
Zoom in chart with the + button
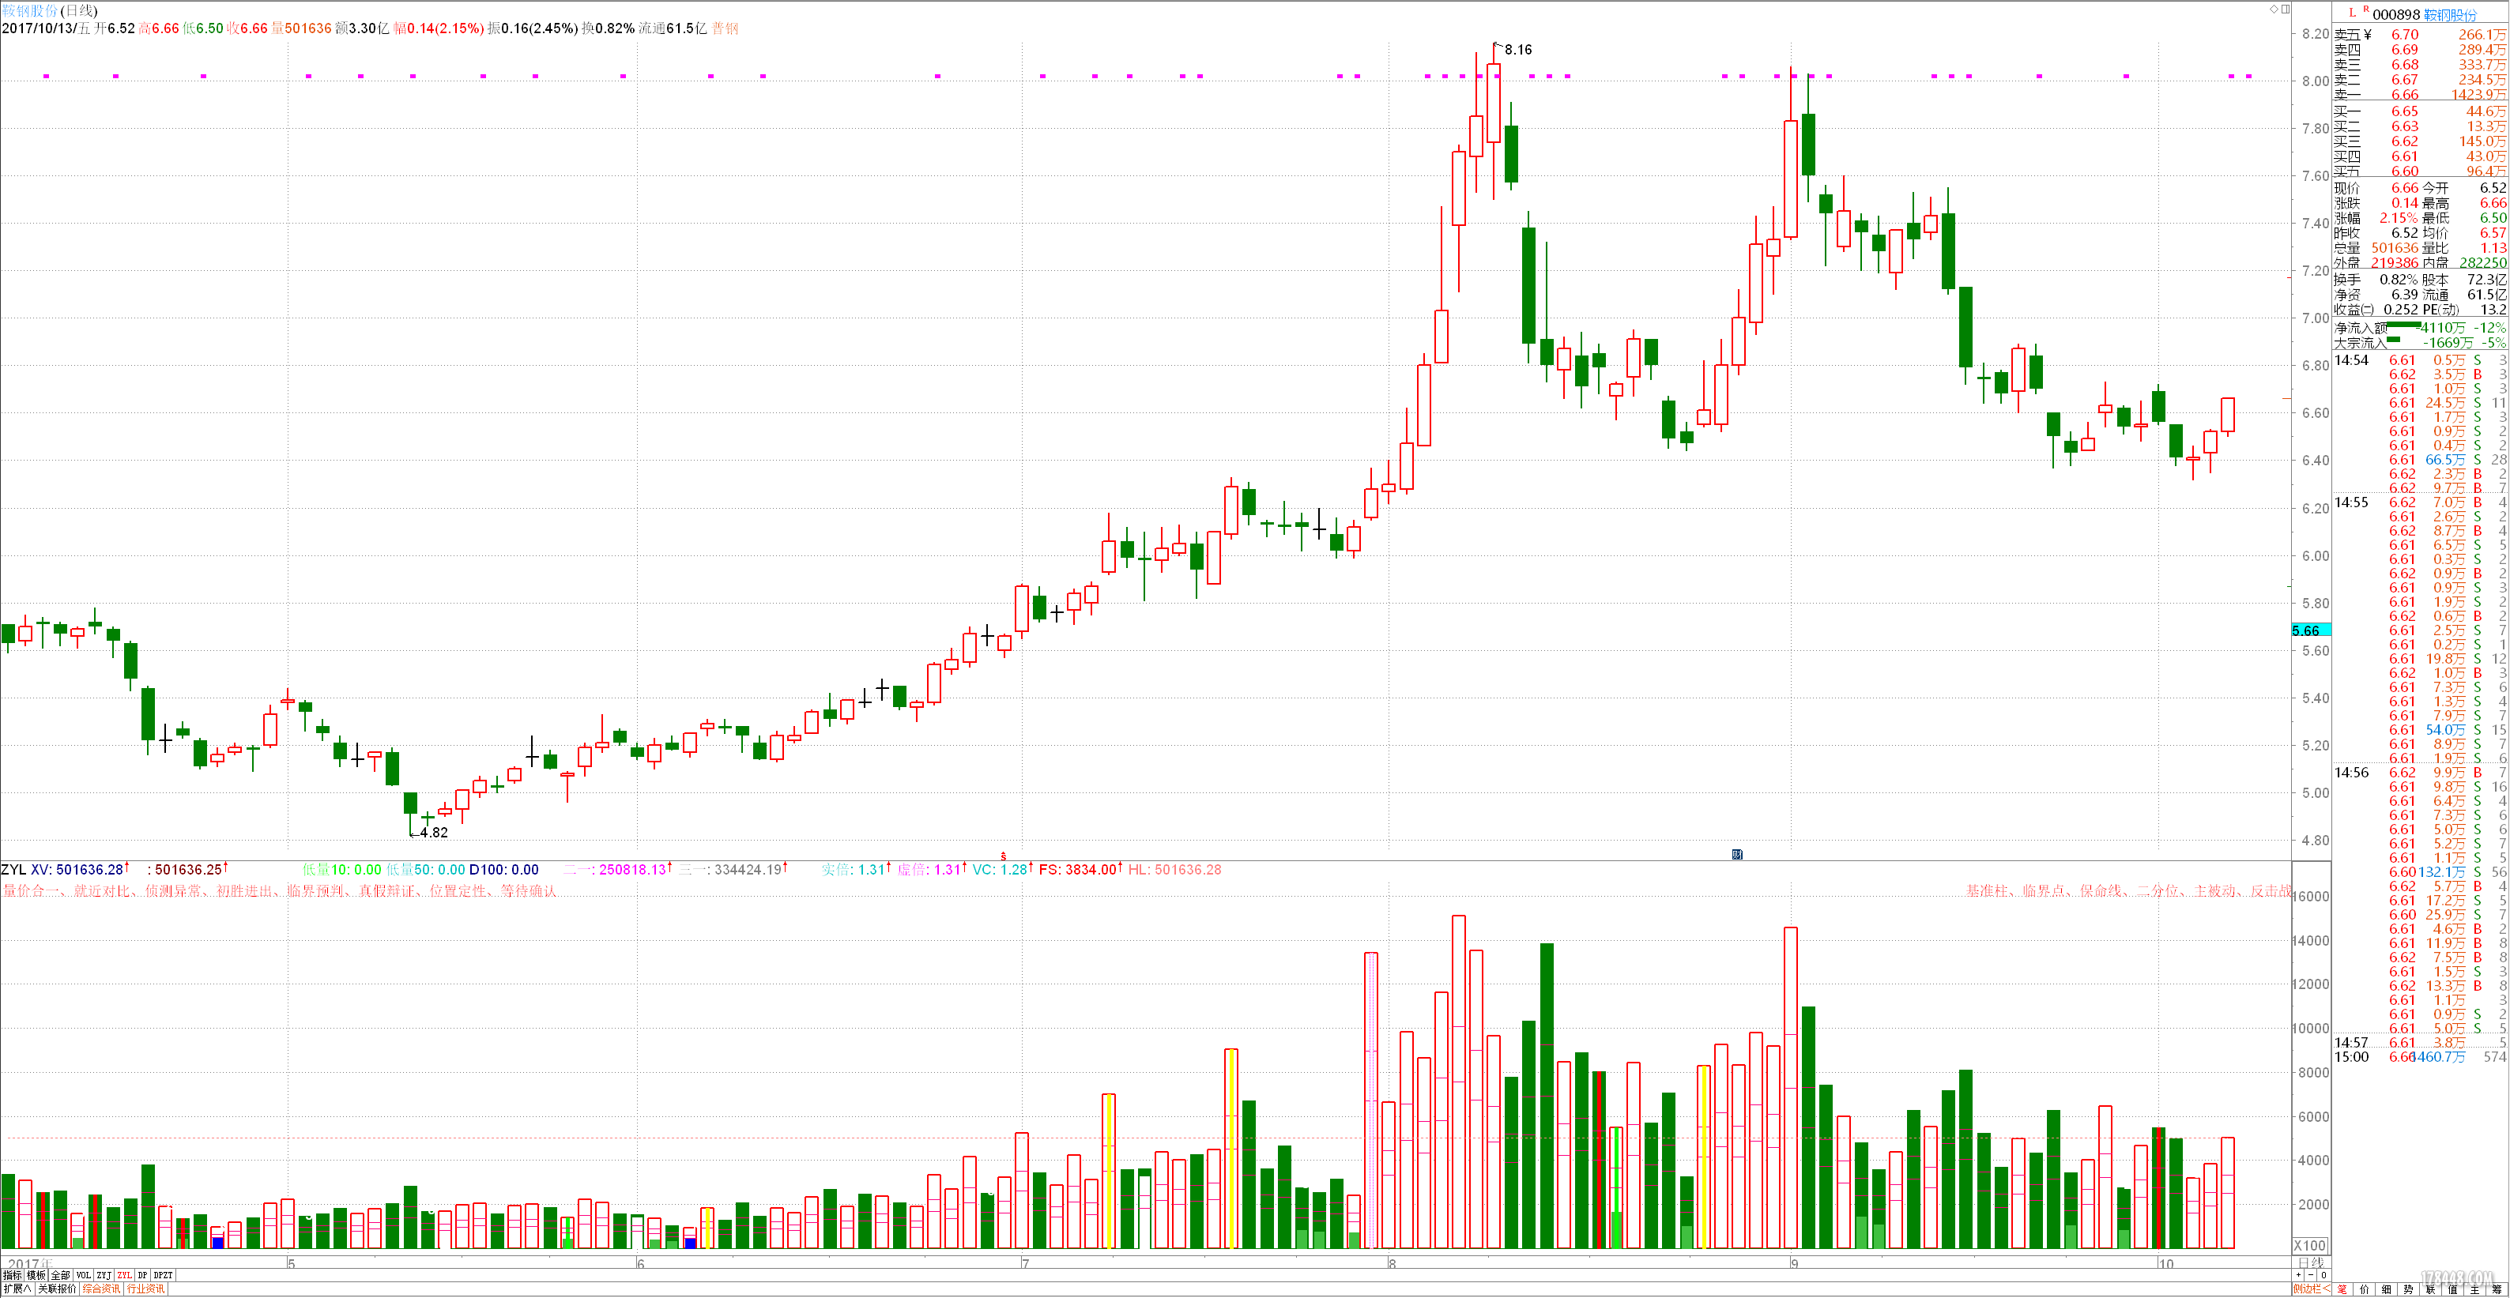2300,1274
